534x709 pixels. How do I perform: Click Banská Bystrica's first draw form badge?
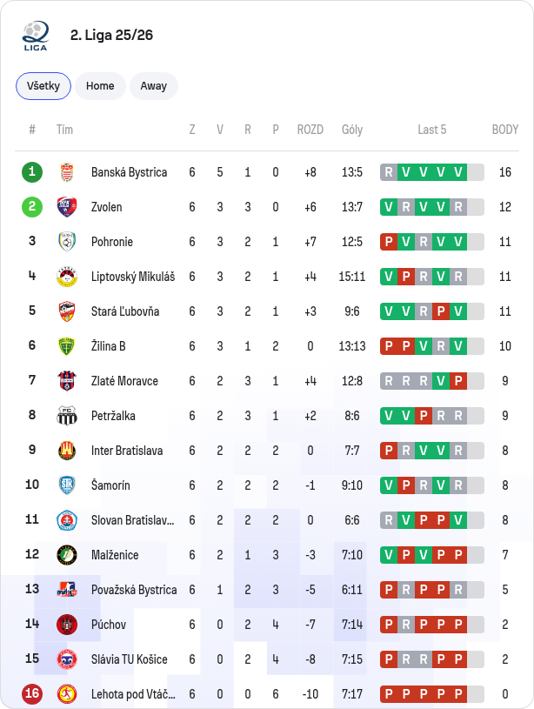389,172
